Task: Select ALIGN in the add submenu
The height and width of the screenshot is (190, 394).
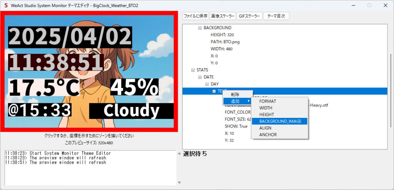Action: click(x=265, y=128)
